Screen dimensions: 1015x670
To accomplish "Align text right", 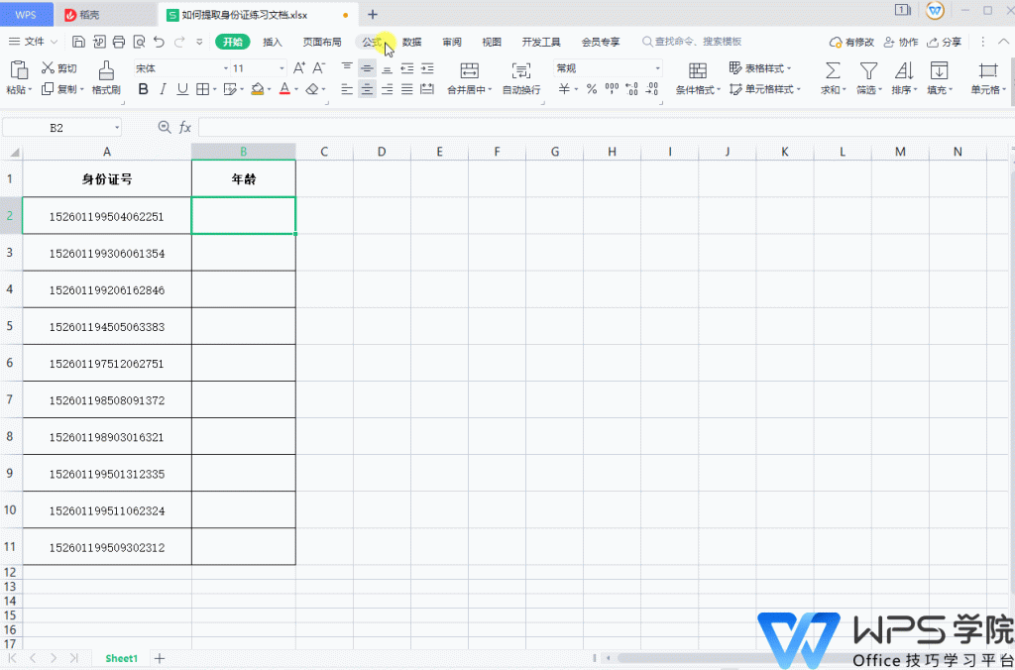I will 388,89.
